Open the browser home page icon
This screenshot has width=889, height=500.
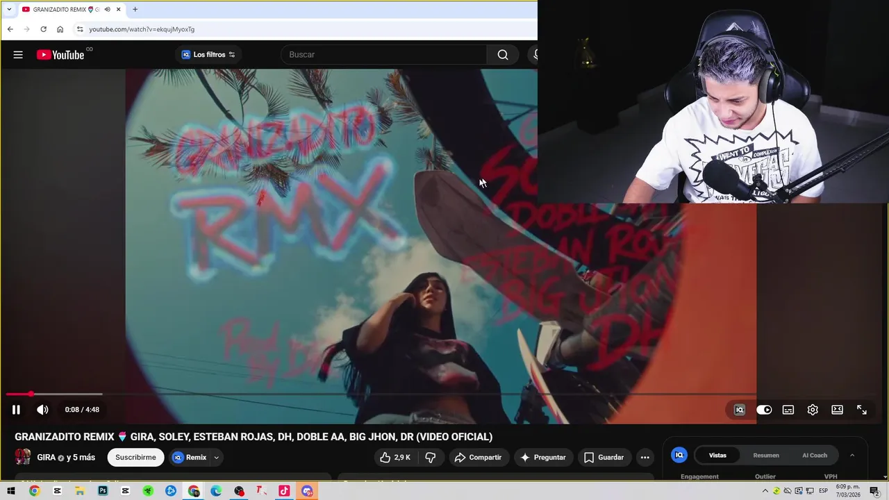[x=60, y=29]
